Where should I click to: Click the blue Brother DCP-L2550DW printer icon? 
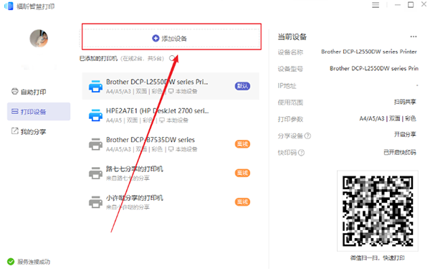(95, 86)
